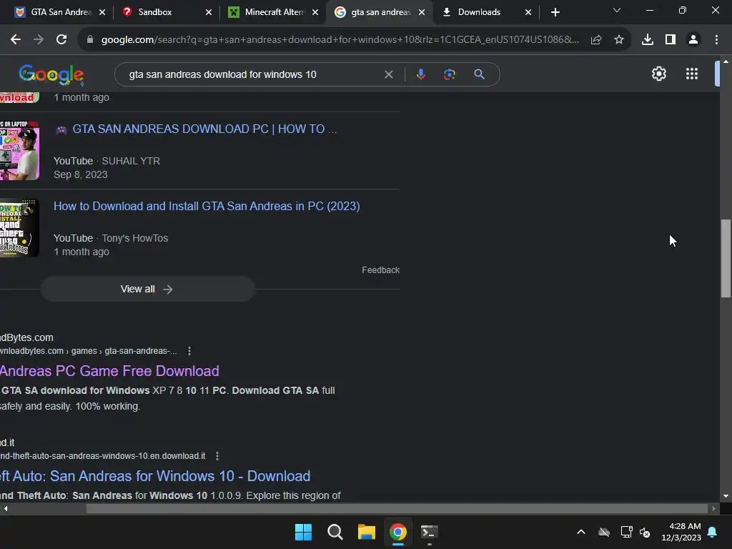Open the Feedback link
The width and height of the screenshot is (732, 549).
point(380,269)
